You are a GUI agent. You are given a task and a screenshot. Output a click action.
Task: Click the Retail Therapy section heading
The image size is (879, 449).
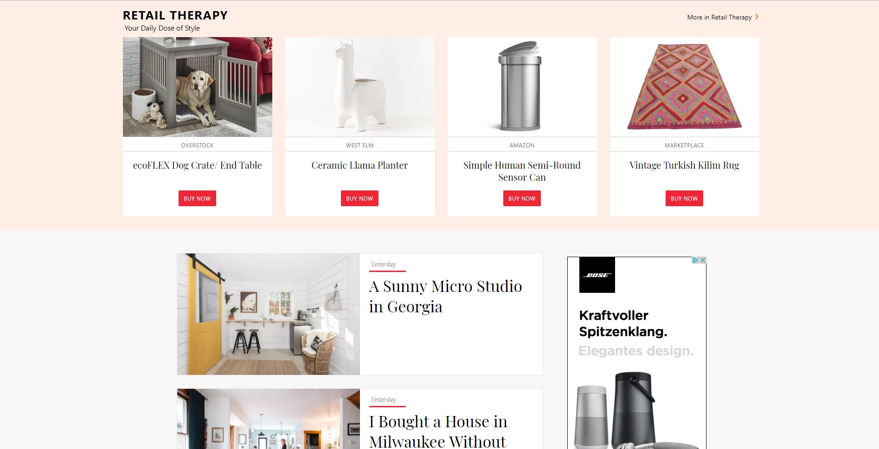click(175, 15)
